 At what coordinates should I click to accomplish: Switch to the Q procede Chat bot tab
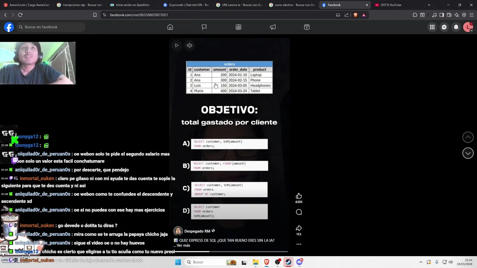click(x=186, y=5)
